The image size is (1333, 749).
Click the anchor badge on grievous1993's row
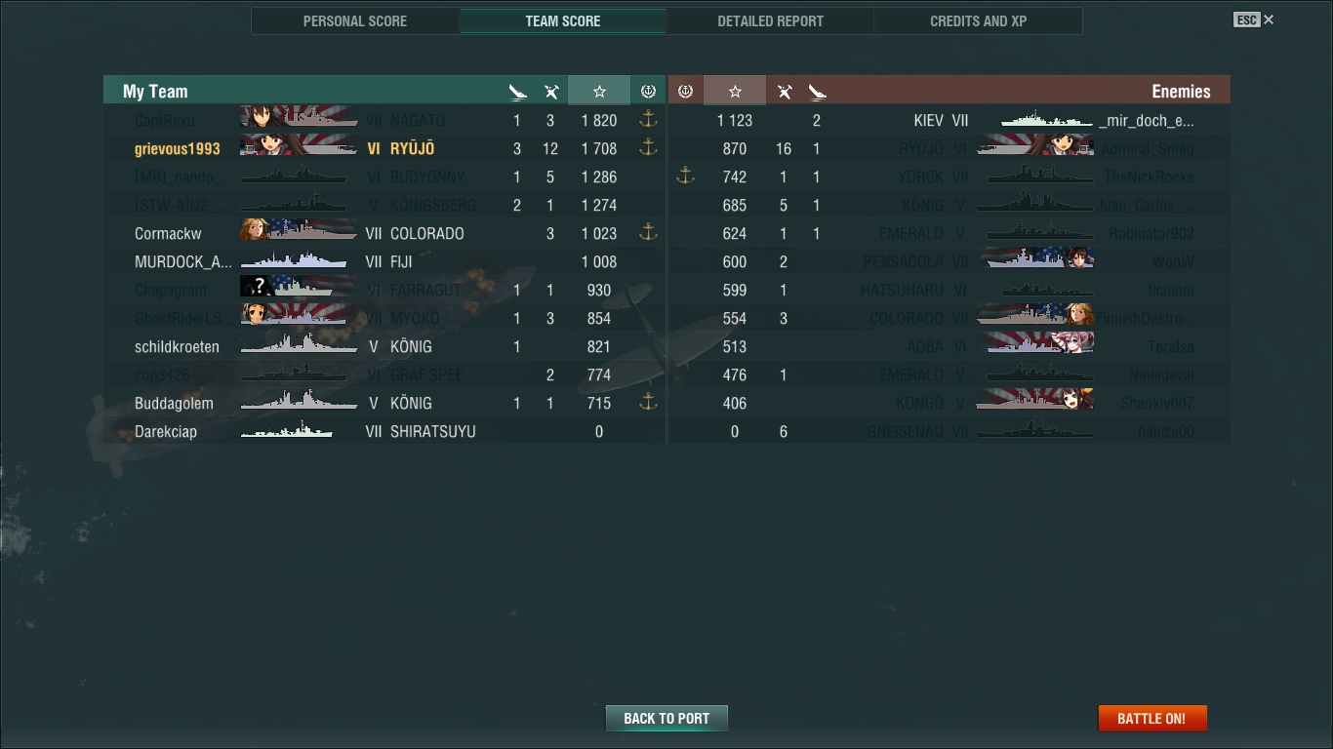[648, 148]
